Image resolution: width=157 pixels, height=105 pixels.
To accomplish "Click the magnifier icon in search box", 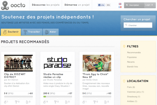I will tap(126, 25).
